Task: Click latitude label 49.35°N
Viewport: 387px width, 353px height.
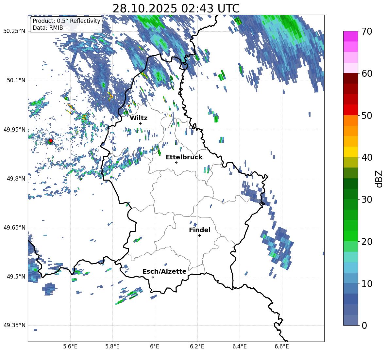Action: (x=14, y=325)
